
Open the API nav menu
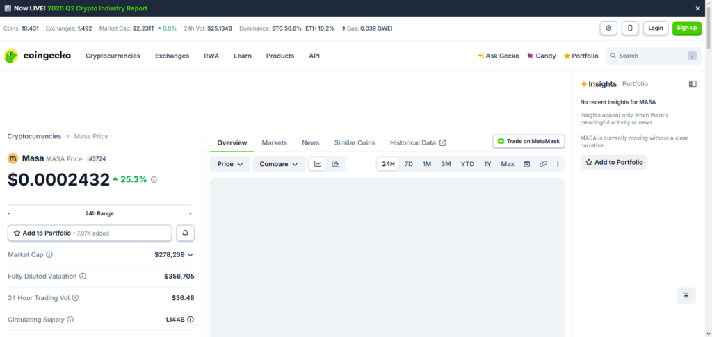point(314,56)
